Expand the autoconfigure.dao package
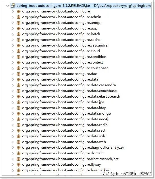 tap(13, 74)
